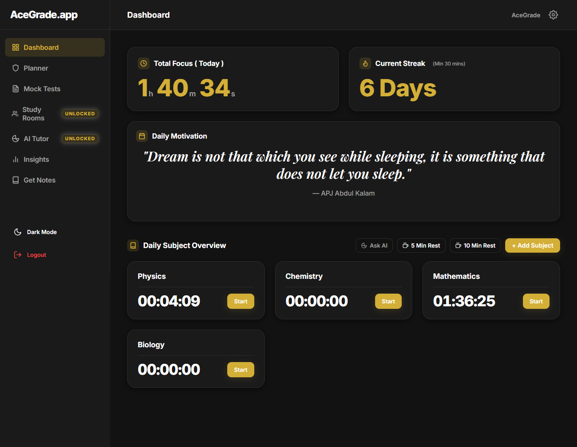
Task: Click the Total Focus time value
Action: click(x=186, y=88)
